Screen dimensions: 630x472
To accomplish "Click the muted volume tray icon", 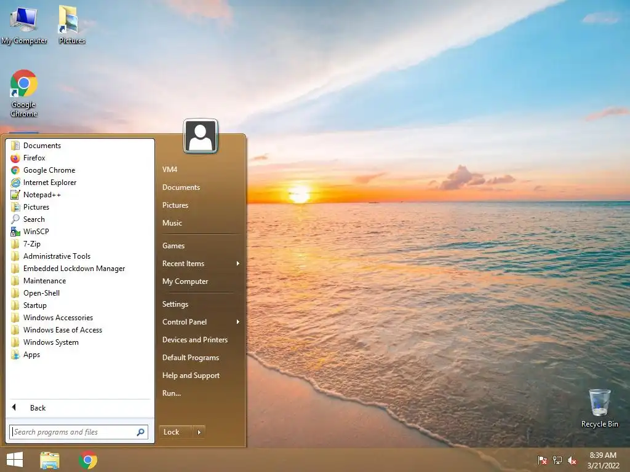I will (572, 460).
